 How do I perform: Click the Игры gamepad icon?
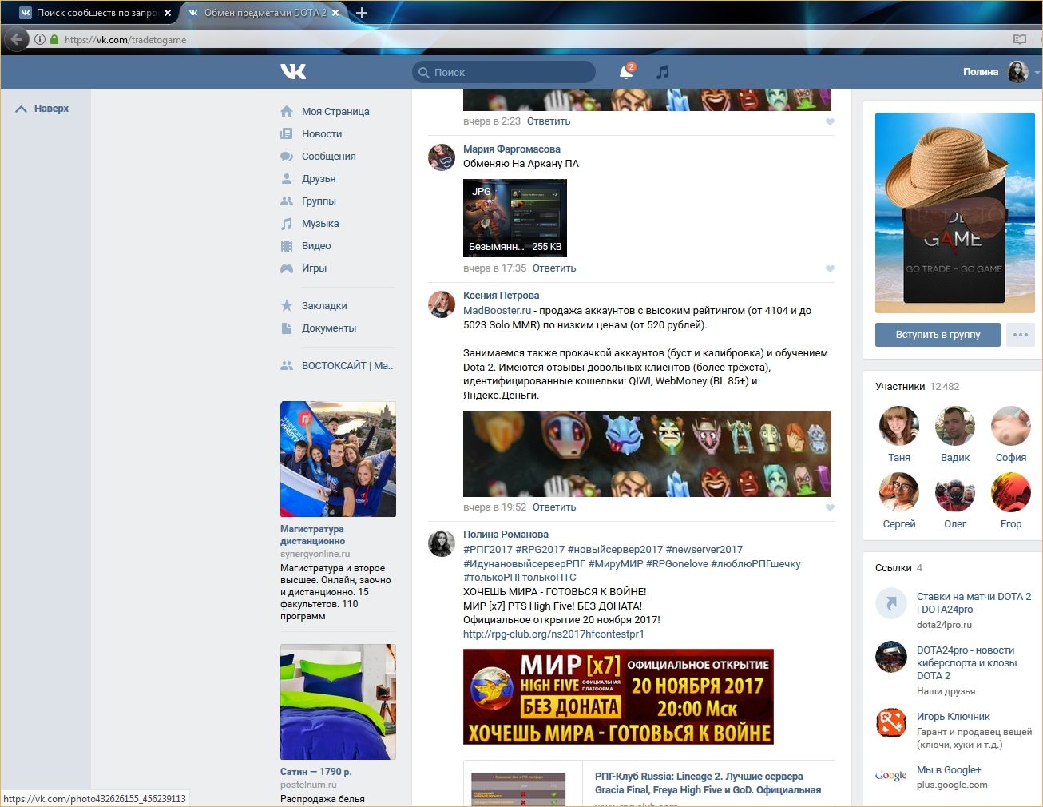pos(287,268)
